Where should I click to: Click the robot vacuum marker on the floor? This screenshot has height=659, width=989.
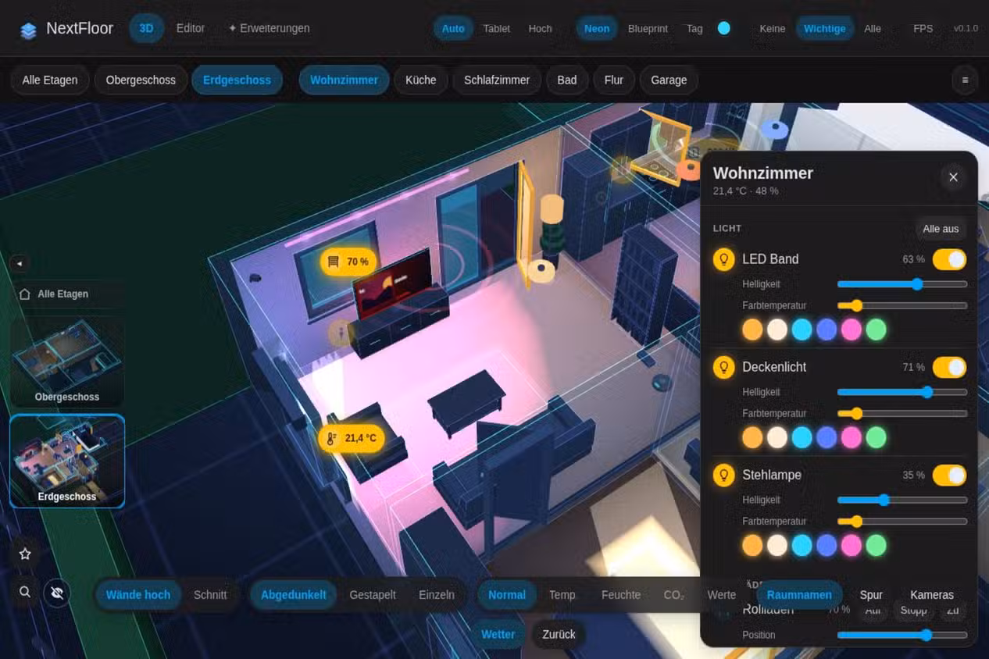662,382
